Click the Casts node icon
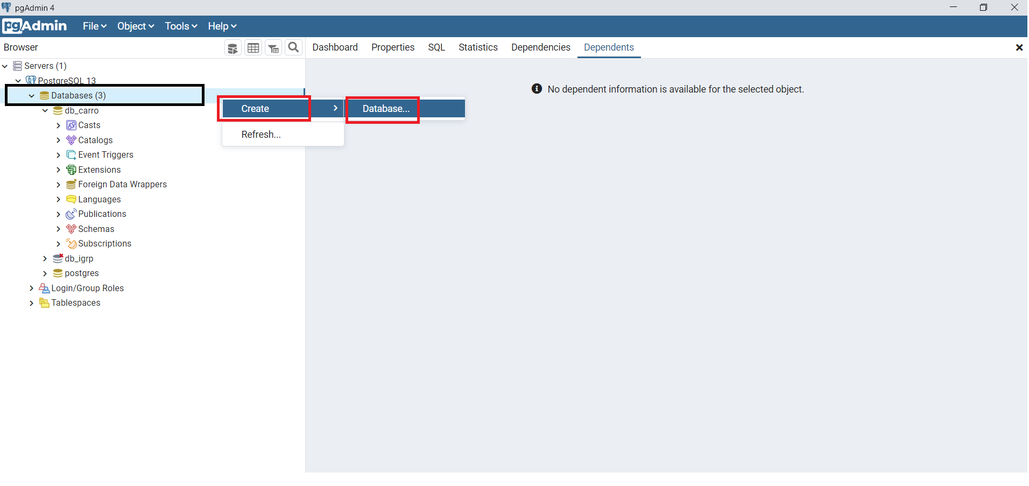Image resolution: width=1029 pixels, height=486 pixels. point(71,125)
